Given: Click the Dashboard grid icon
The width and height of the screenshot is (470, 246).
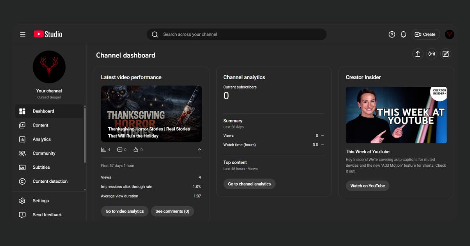Looking at the screenshot, I should [22, 111].
